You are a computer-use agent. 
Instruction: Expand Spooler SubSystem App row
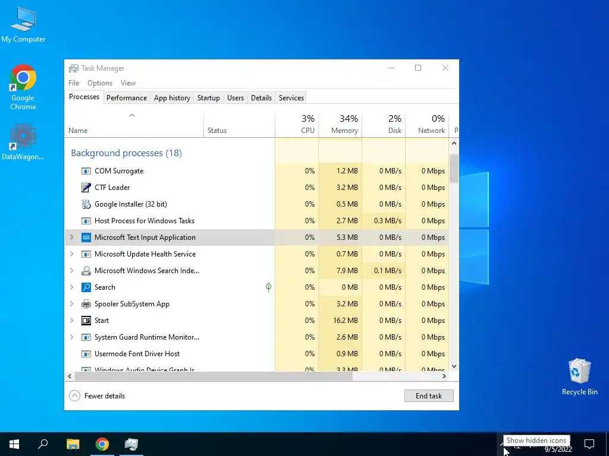click(71, 304)
